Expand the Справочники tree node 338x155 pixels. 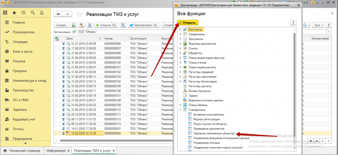click(x=180, y=34)
